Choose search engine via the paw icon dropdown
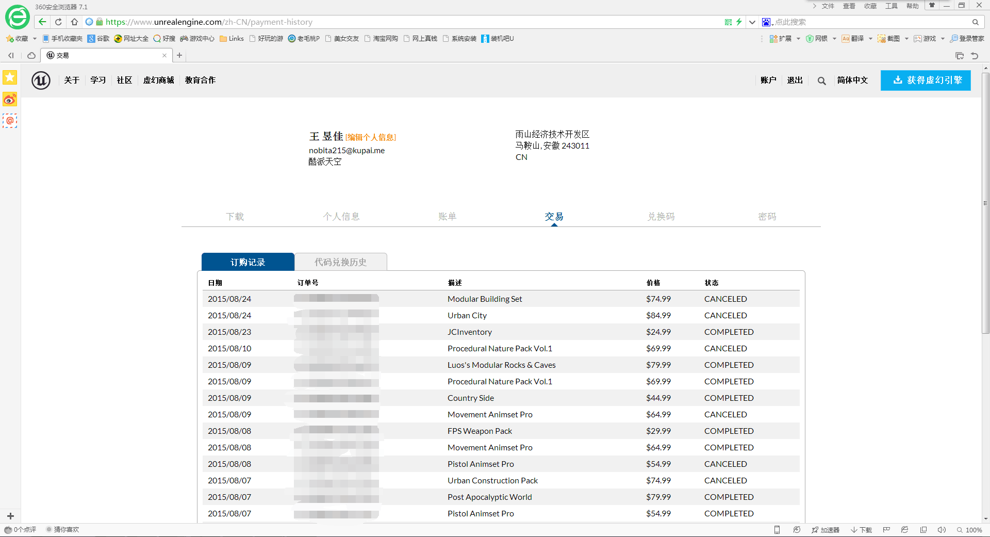 click(768, 22)
